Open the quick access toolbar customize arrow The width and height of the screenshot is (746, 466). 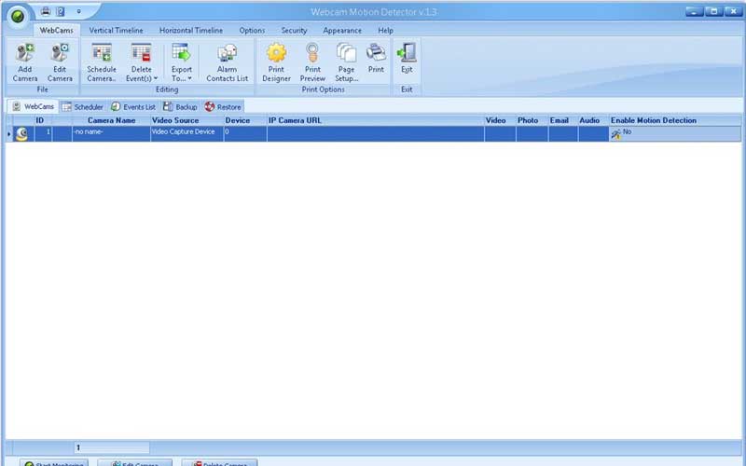(79, 11)
